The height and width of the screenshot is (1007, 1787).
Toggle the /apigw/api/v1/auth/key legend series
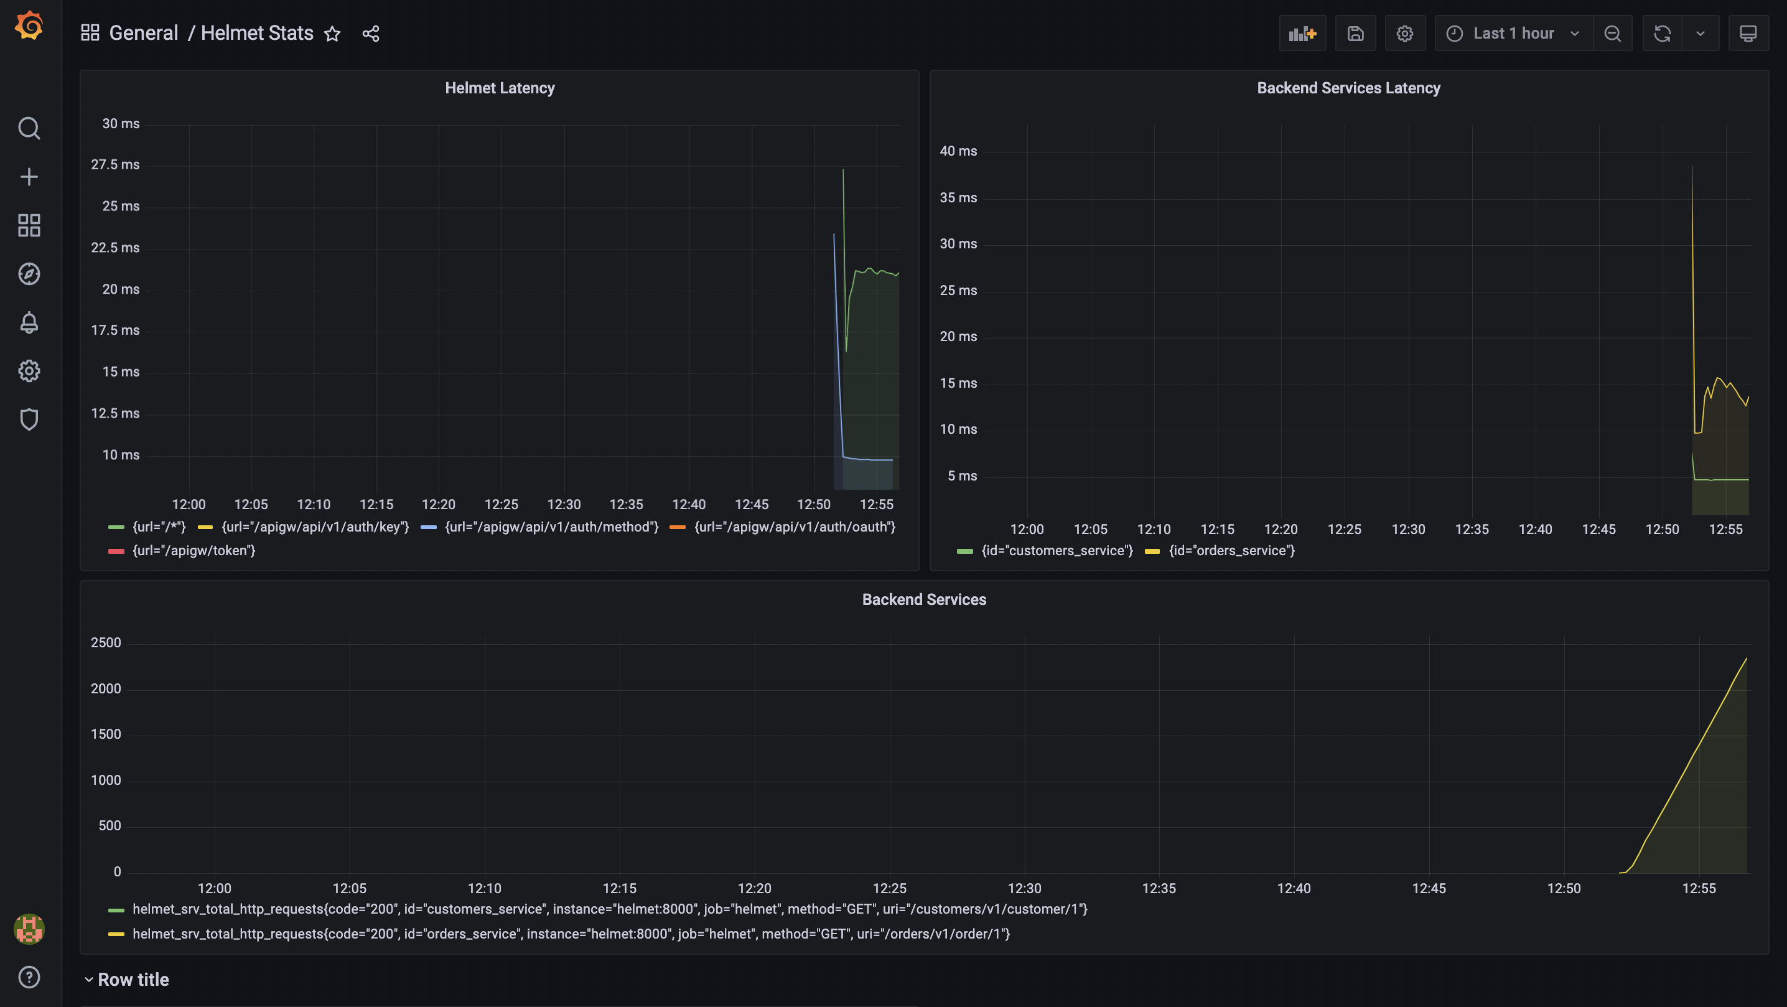pyautogui.click(x=315, y=527)
